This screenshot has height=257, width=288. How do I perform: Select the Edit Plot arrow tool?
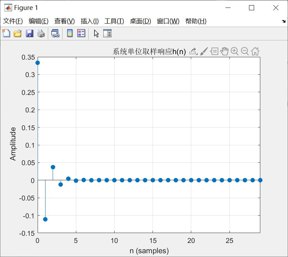tap(96, 33)
